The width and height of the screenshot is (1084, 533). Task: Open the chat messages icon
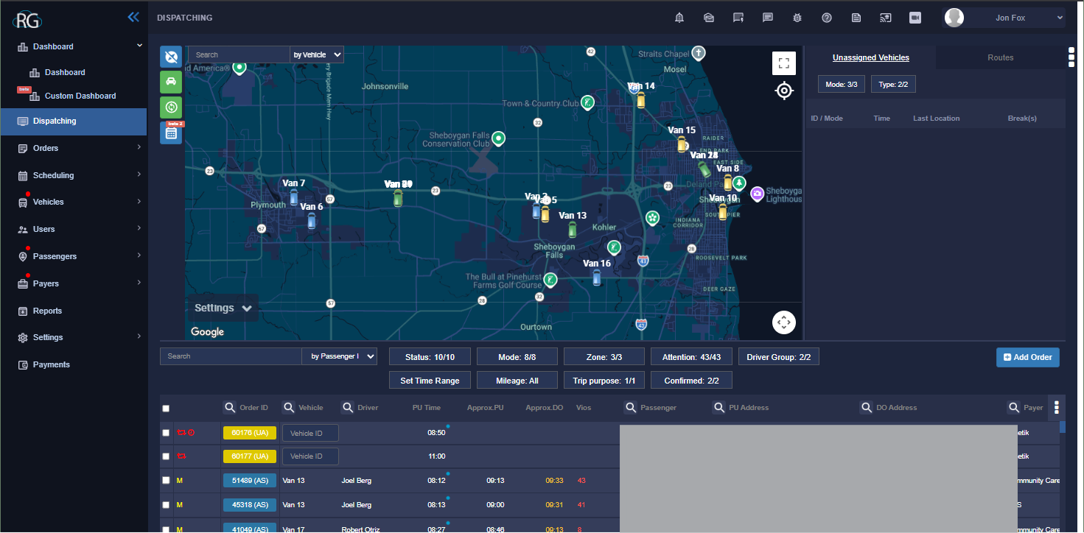pos(768,18)
